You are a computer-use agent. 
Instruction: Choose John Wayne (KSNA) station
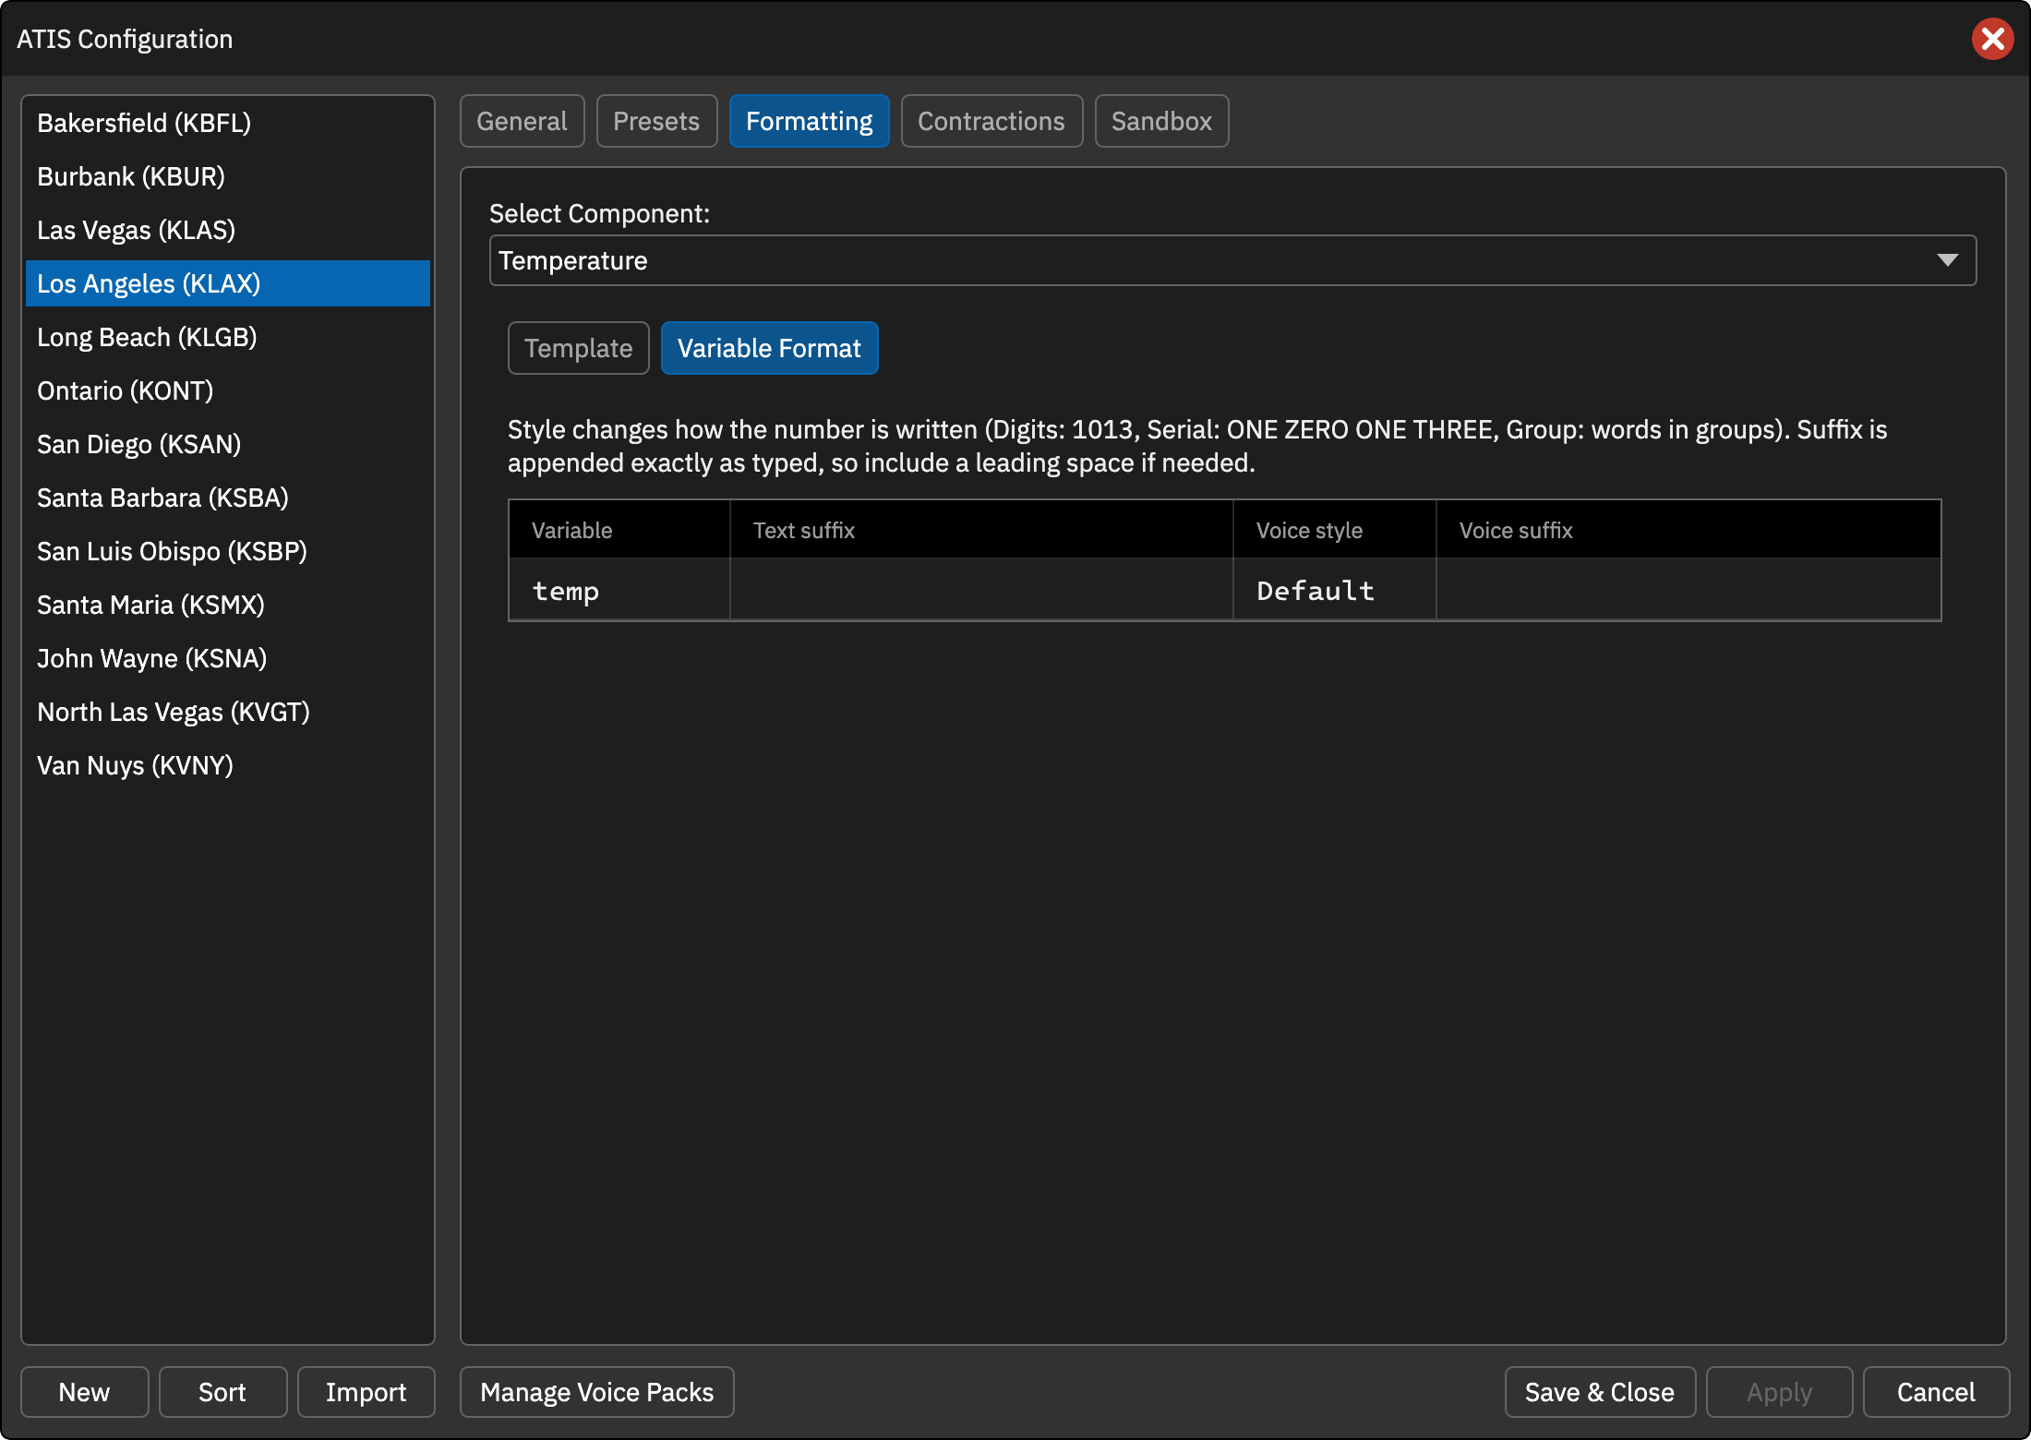227,658
